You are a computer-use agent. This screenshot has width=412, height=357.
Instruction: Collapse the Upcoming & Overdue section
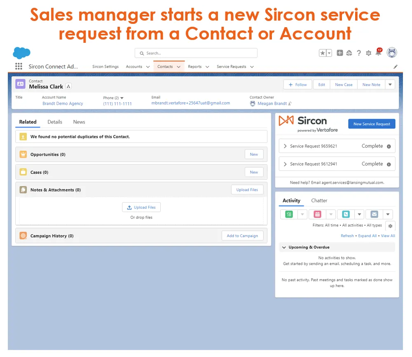click(284, 247)
